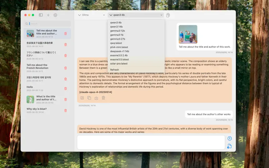This screenshot has height=168, width=269.
Task: Delete the 'Why sky is blue?' chat
Action: 65,110
